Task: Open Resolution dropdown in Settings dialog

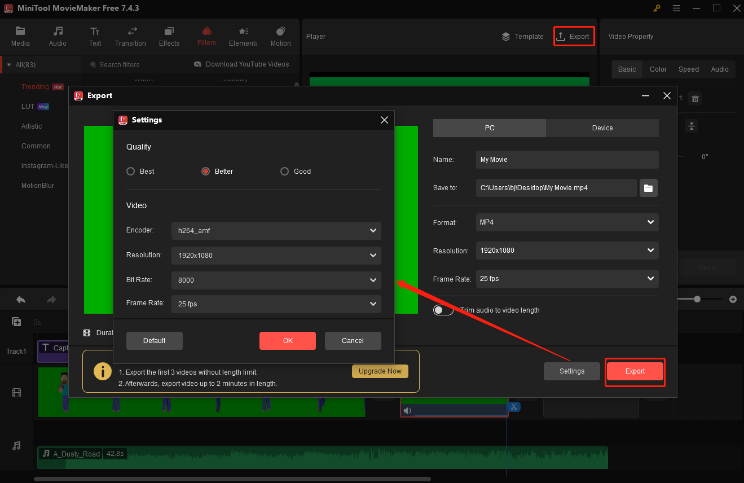Action: [276, 256]
